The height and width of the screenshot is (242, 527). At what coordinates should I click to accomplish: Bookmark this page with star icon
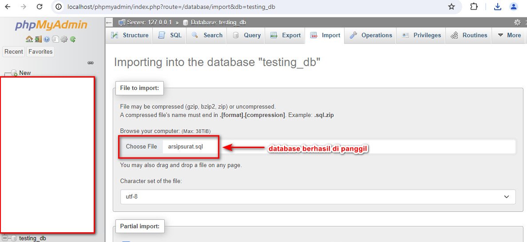click(452, 7)
